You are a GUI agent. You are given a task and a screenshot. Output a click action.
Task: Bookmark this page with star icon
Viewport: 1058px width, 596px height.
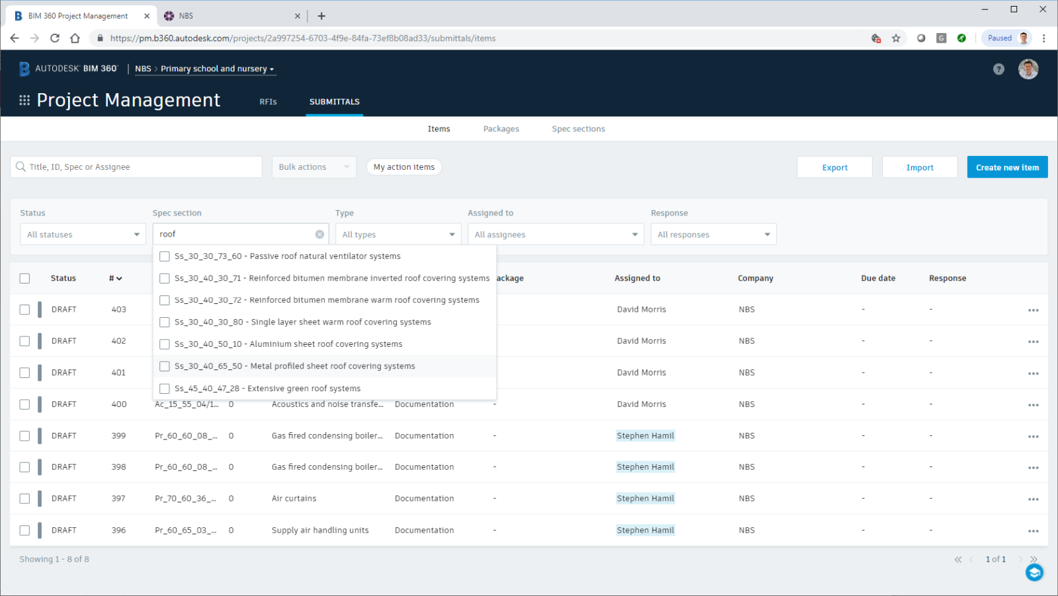tap(896, 38)
